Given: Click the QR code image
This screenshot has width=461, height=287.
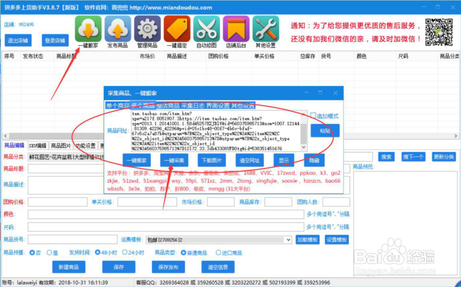Looking at the screenshot, I should [439, 32].
